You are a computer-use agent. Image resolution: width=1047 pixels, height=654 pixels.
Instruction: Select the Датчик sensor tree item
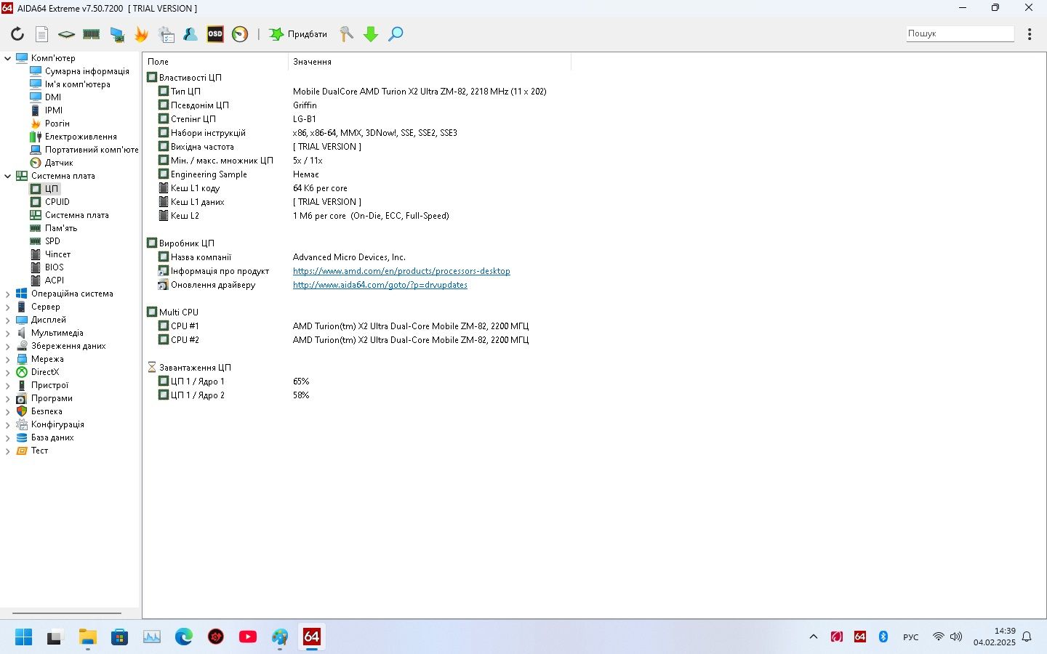[x=59, y=163]
